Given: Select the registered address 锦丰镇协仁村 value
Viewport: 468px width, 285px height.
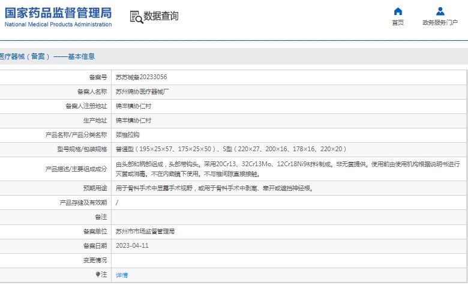Looking at the screenshot, I should click(x=133, y=106).
